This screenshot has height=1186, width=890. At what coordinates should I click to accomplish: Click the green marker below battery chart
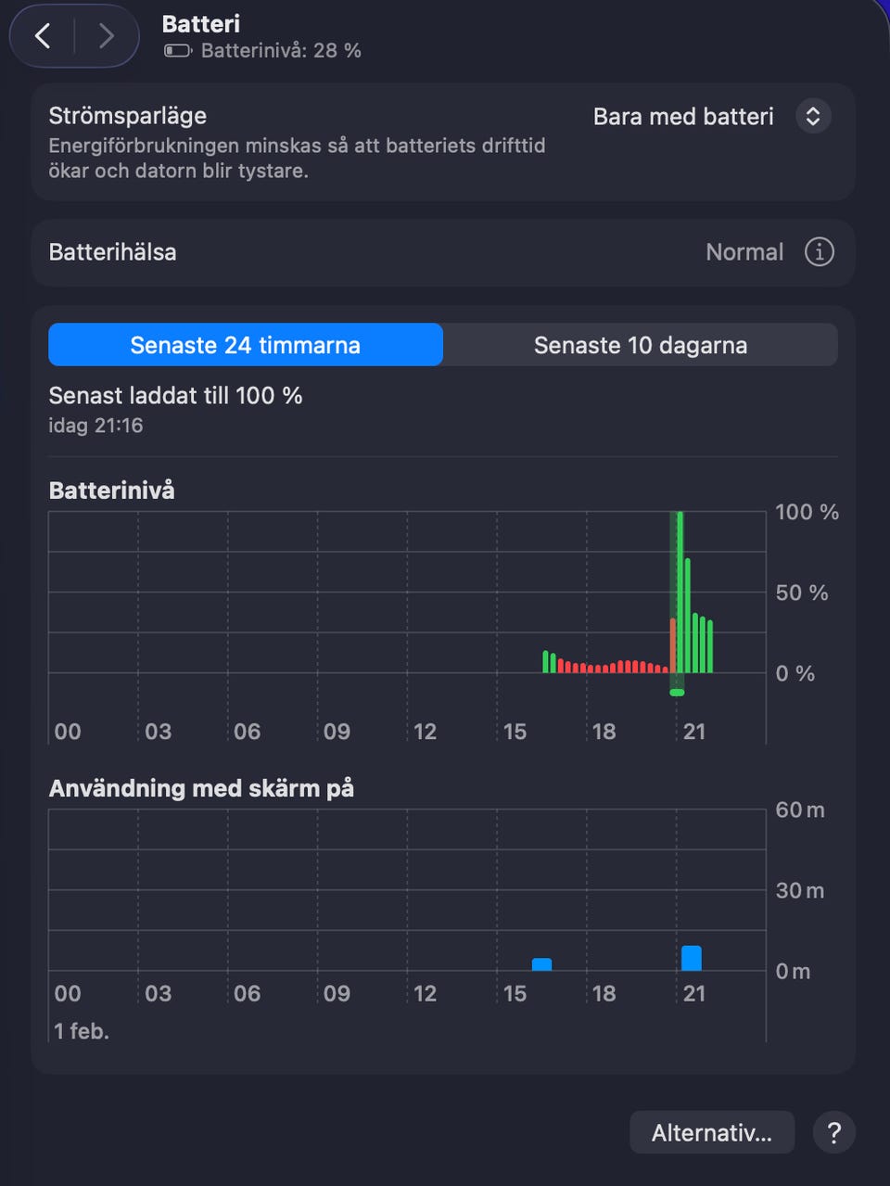[677, 693]
